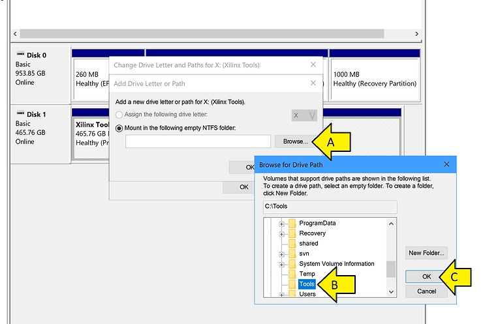Select 'Mount in the following empty NTFS folder' radio
The width and height of the screenshot is (483, 324).
point(119,128)
